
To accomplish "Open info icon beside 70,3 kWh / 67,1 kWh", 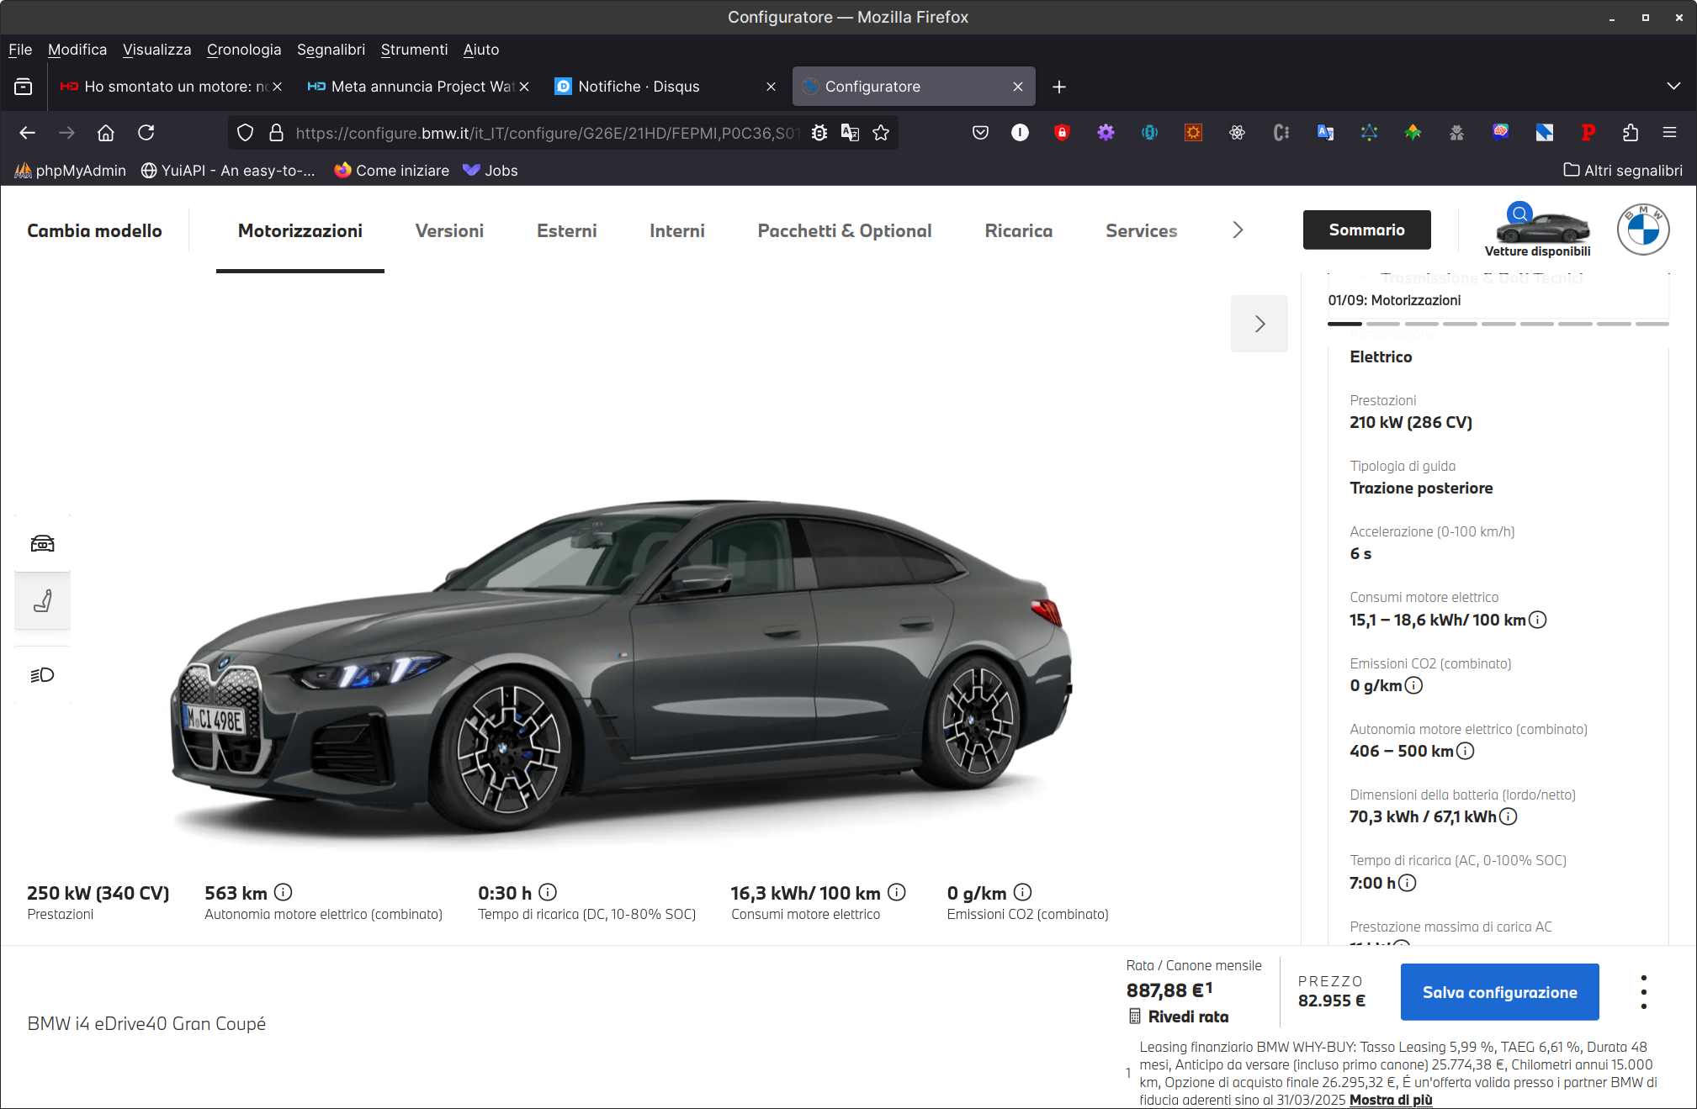I will [1509, 816].
